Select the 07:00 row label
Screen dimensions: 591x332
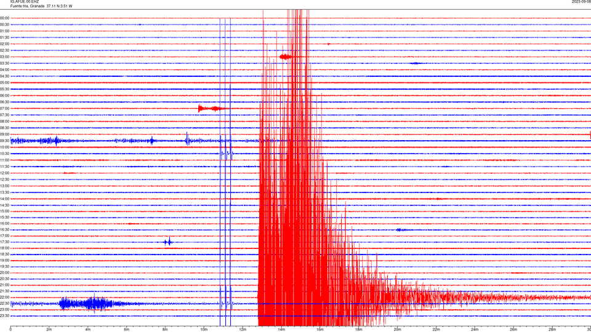(4, 108)
